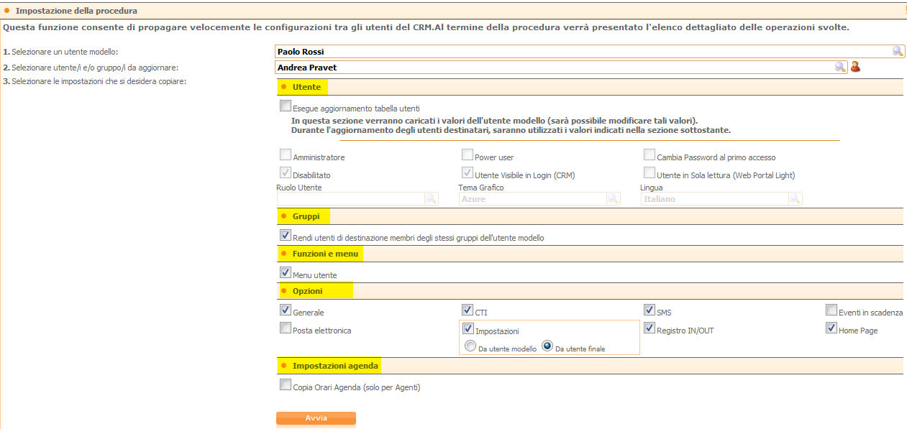
Task: Toggle the Copia Orari Agenda checkbox
Action: (286, 386)
